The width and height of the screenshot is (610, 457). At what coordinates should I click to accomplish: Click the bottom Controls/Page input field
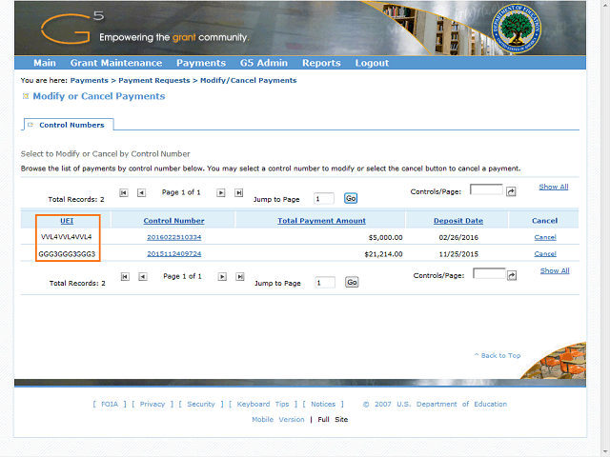(488, 274)
